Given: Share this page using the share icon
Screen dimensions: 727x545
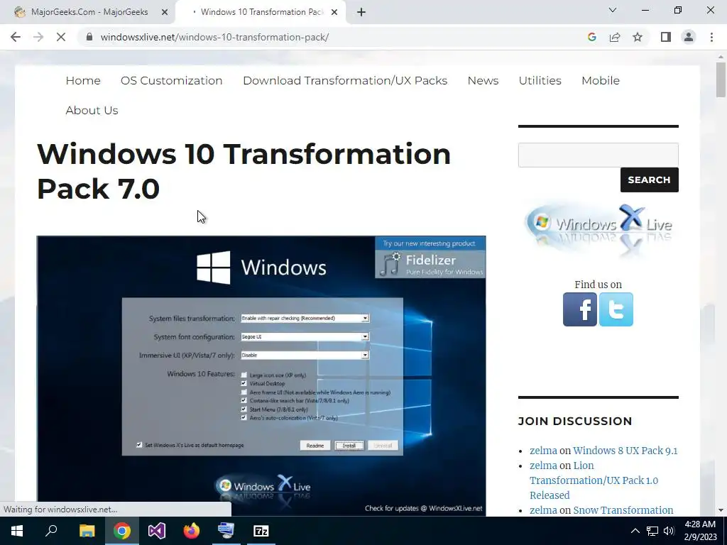Looking at the screenshot, I should coord(615,37).
